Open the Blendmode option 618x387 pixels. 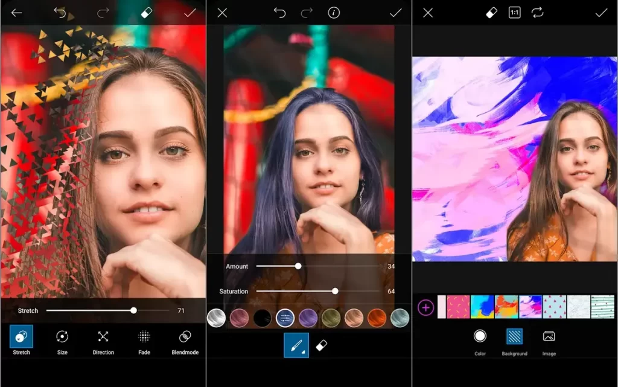point(185,340)
